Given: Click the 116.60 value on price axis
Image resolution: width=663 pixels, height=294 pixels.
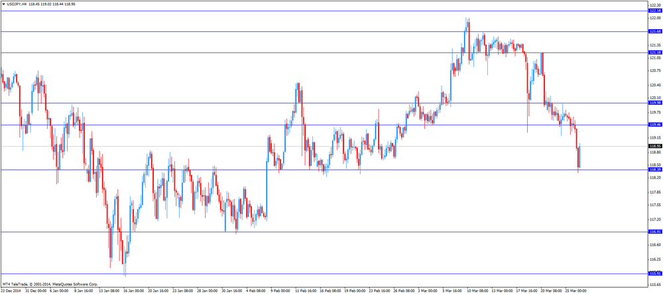Looking at the screenshot, I should click(x=655, y=245).
